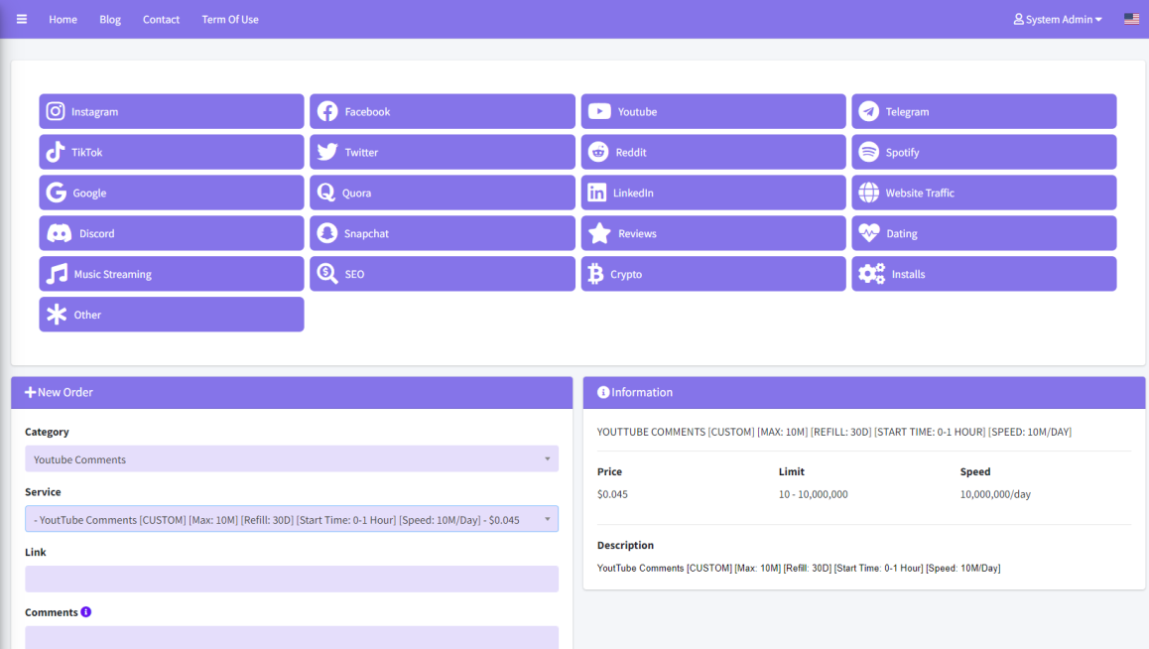Viewport: 1149px width, 649px height.
Task: Open the Installs gears icon
Action: tap(871, 274)
